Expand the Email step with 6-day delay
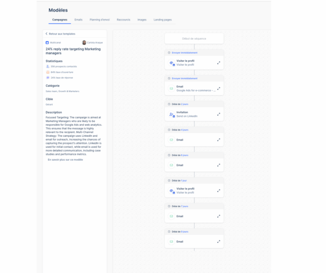 click(219, 165)
